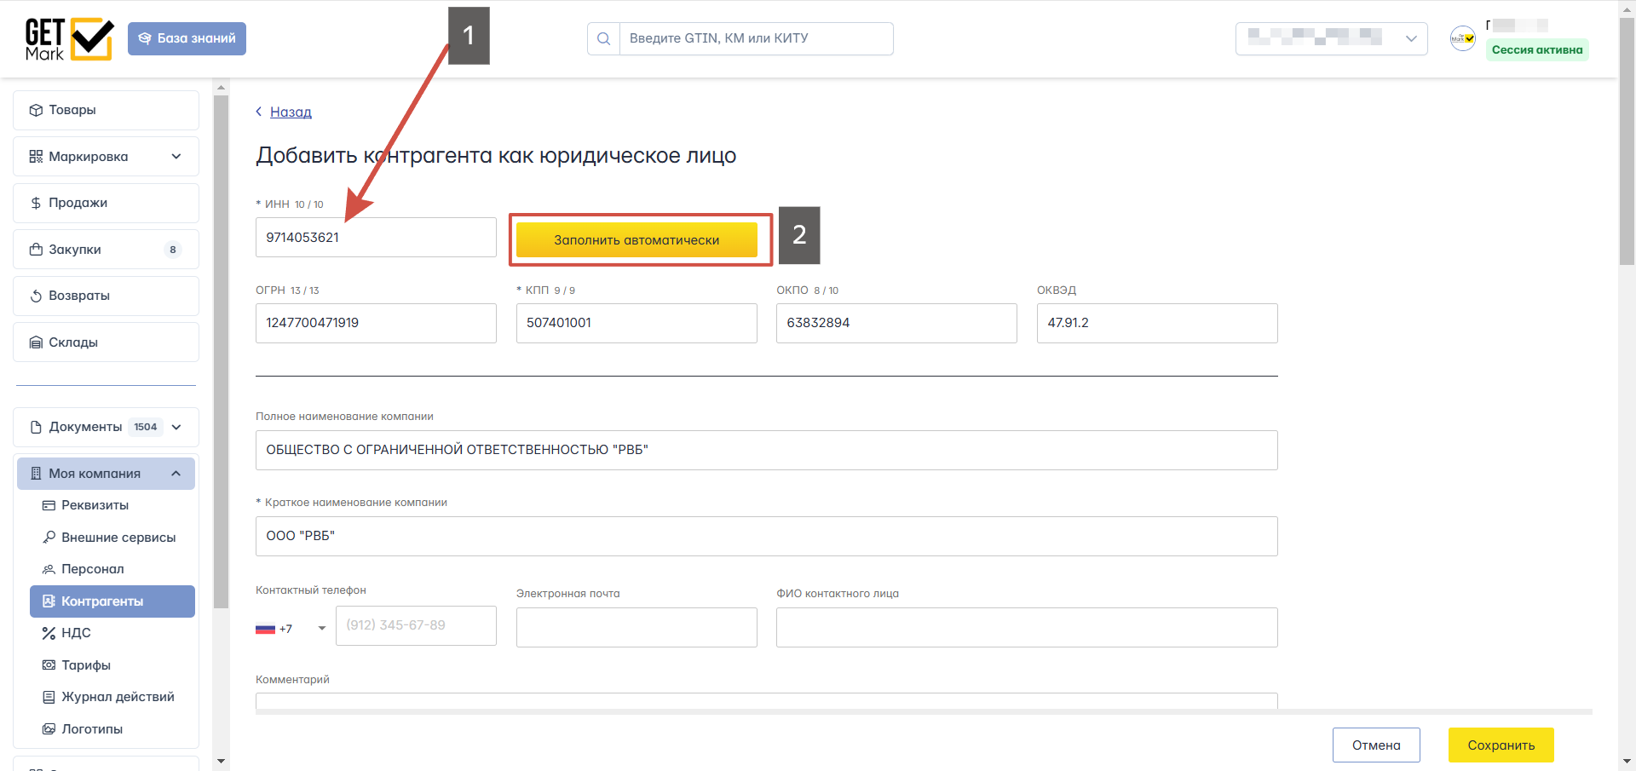The width and height of the screenshot is (1636, 771).
Task: Open the База знаний knowledge base
Action: (187, 38)
